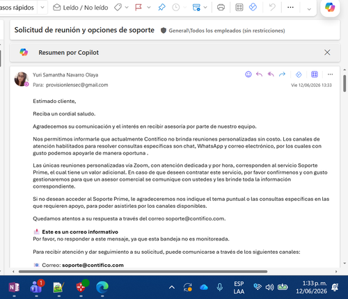Click the horizontal scrollbar thumb
This screenshot has height=299, width=348.
pos(143,271)
